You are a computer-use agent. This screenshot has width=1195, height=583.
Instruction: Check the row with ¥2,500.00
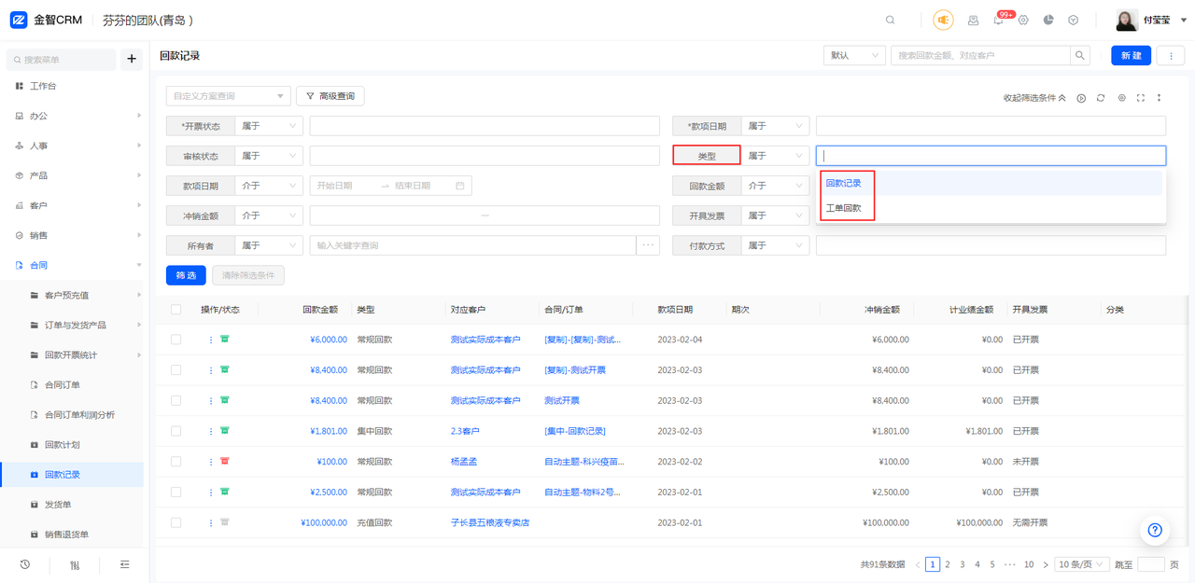(176, 492)
